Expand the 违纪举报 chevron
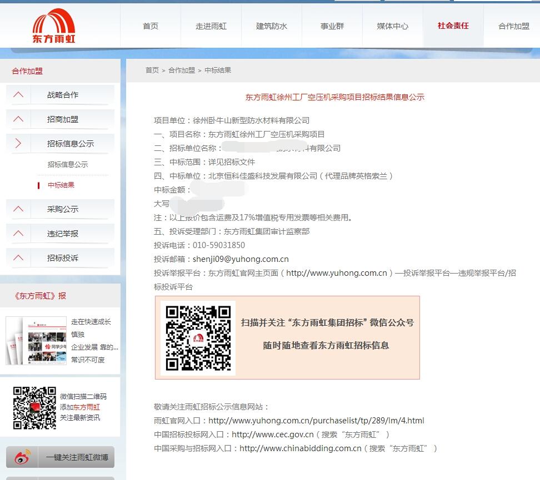Image resolution: width=540 pixels, height=480 pixels. 18,233
